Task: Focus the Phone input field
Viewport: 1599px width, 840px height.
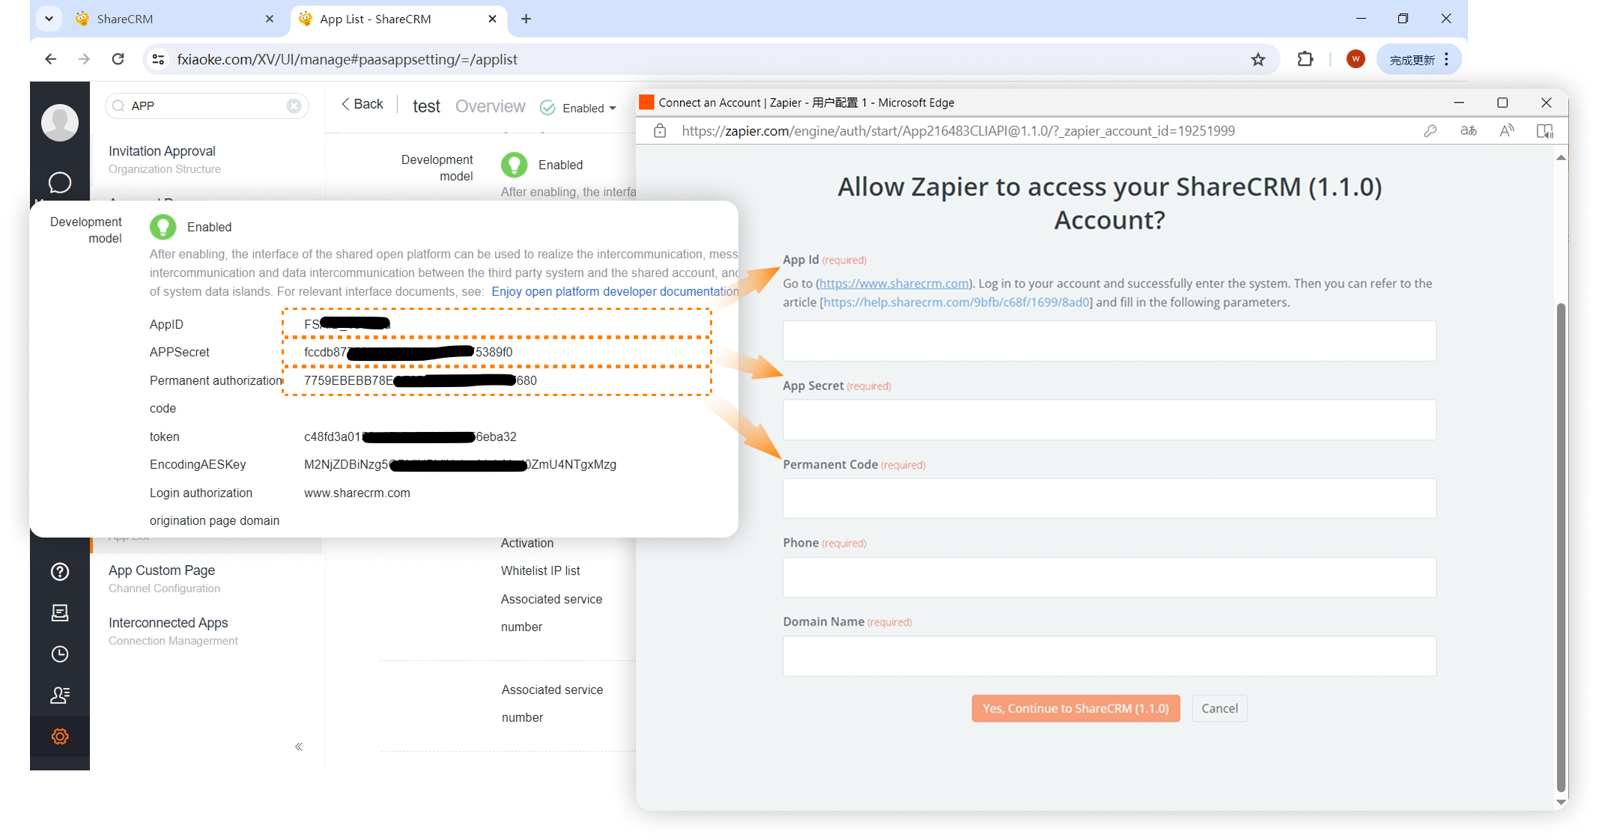Action: 1109,576
